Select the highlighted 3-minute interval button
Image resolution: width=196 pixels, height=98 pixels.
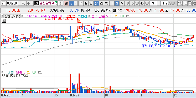pyautogui.click(x=117, y=3)
